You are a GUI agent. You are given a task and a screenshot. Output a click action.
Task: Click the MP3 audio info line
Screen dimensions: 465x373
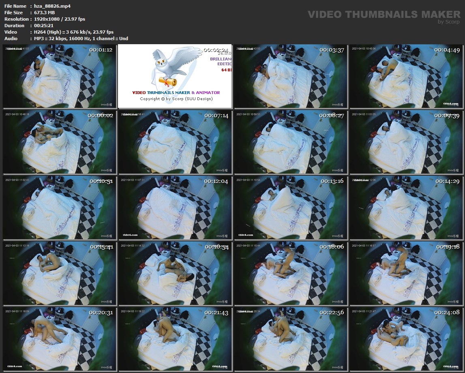coord(81,39)
